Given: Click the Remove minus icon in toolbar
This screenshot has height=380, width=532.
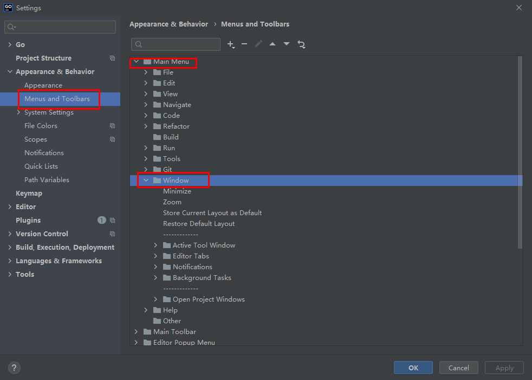Looking at the screenshot, I should pos(244,44).
